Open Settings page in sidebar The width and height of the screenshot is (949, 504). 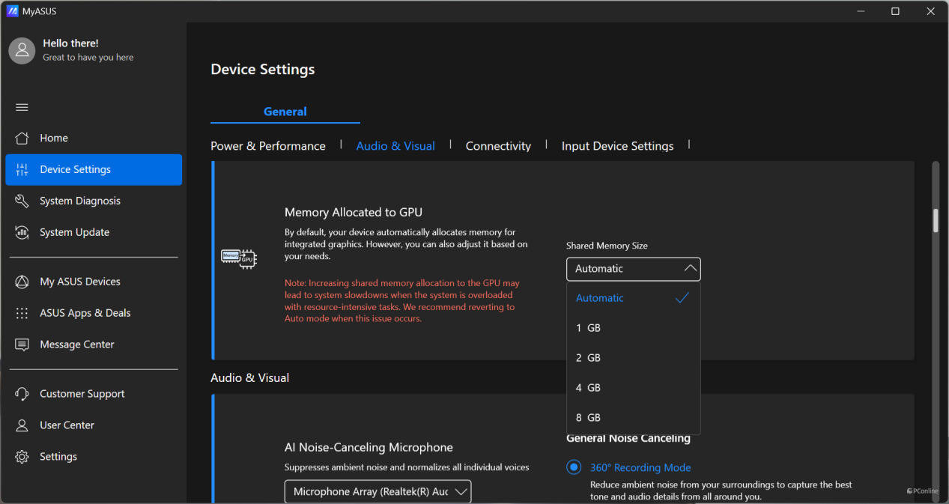[x=94, y=457]
